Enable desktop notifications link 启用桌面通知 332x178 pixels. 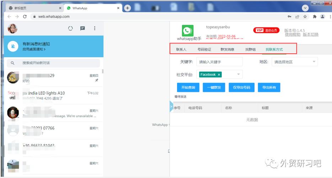(x=34, y=49)
